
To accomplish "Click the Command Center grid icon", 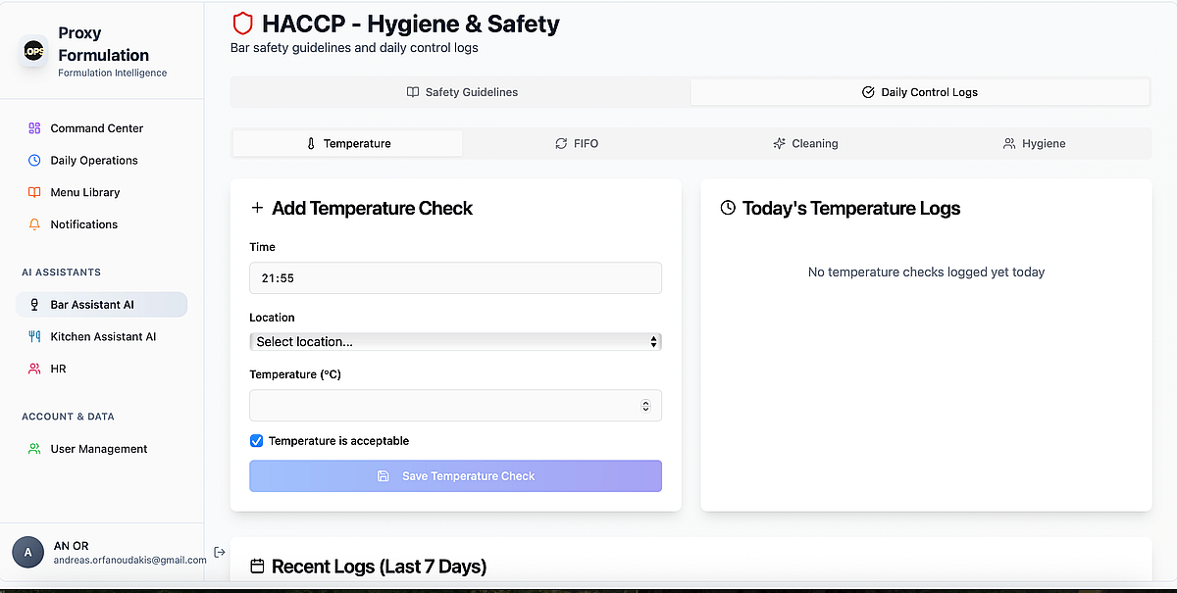I will (34, 128).
